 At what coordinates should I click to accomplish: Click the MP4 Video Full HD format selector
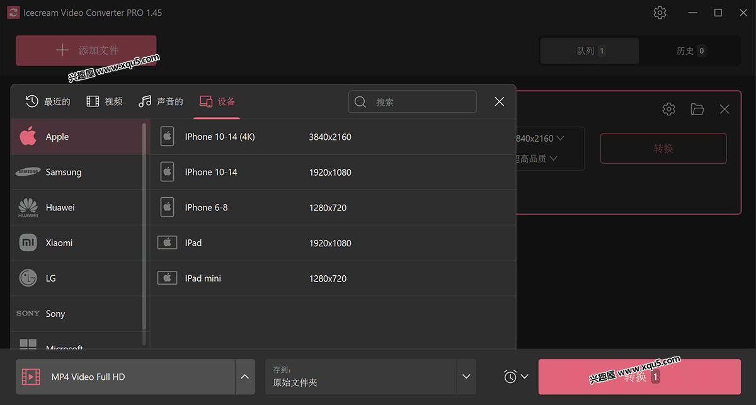coord(125,377)
